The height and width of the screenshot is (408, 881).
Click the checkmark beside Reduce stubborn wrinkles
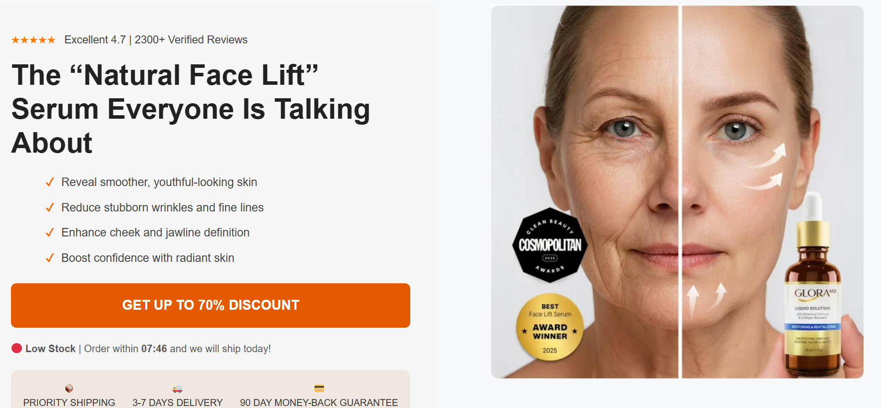pyautogui.click(x=49, y=207)
